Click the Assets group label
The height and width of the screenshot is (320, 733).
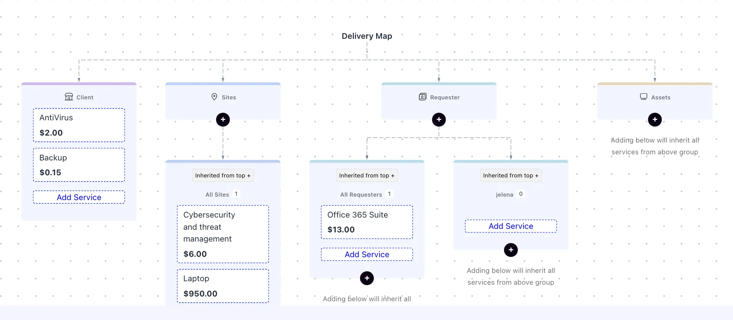[661, 97]
